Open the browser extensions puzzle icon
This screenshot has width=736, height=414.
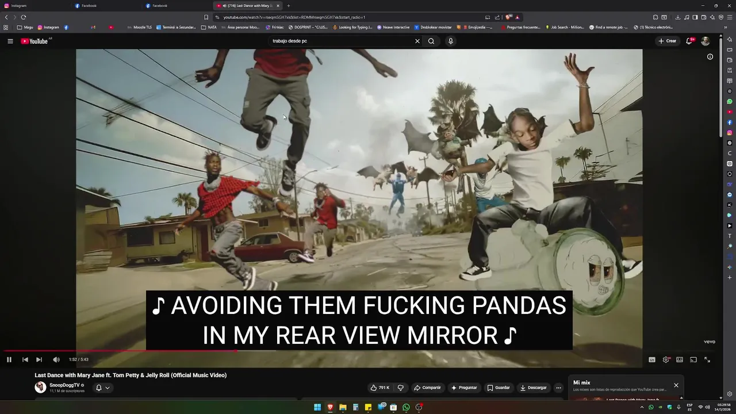point(655,17)
